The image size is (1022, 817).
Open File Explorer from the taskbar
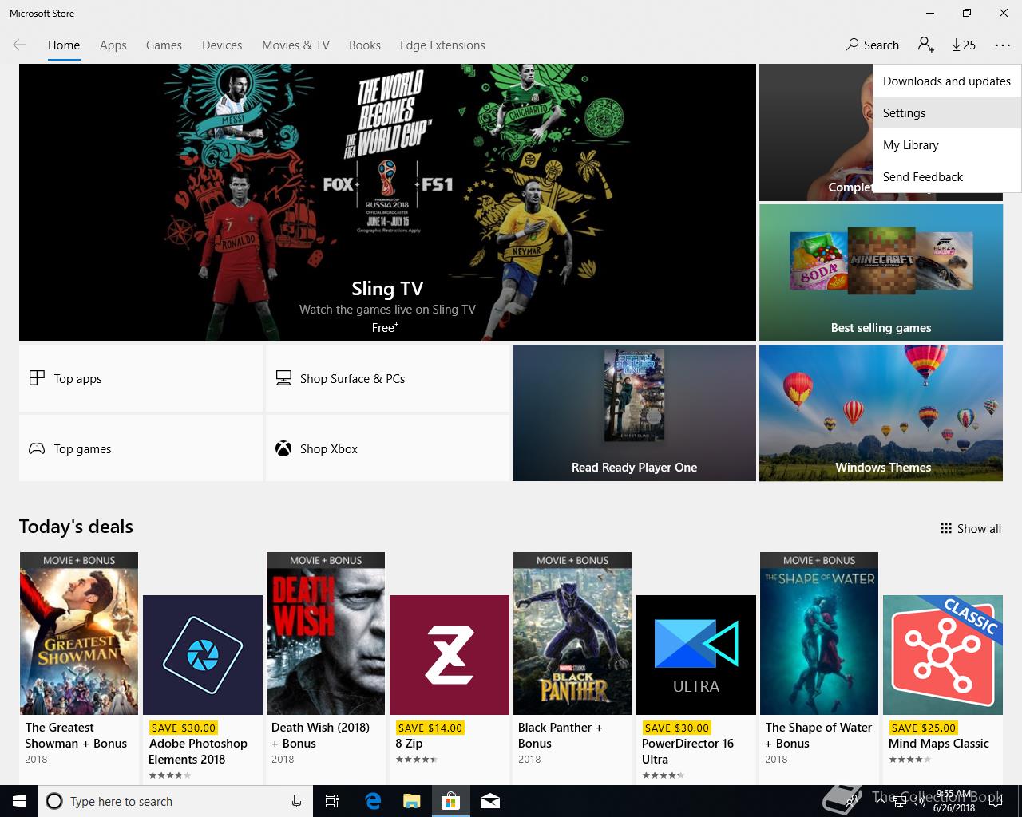(411, 801)
